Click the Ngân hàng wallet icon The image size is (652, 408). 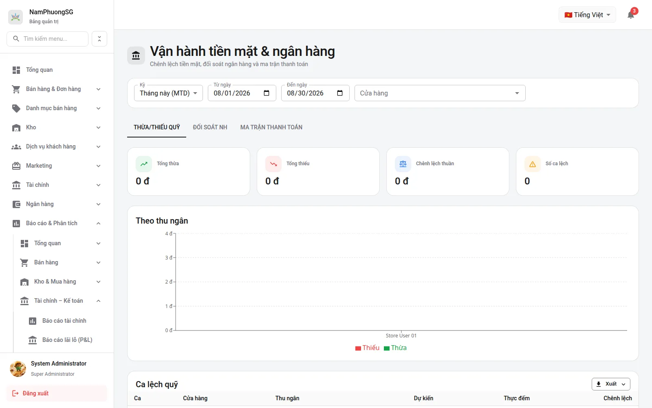click(16, 204)
